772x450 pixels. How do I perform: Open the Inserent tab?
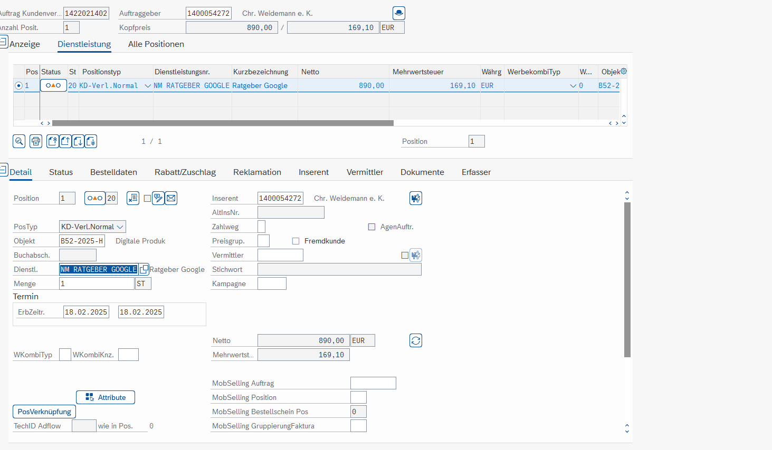(x=313, y=172)
